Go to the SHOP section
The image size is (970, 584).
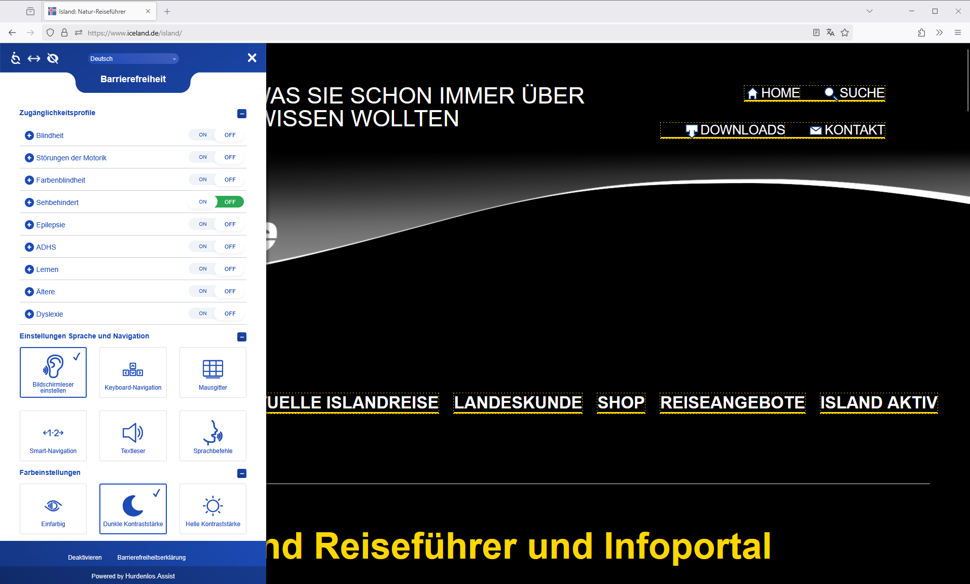click(x=621, y=402)
